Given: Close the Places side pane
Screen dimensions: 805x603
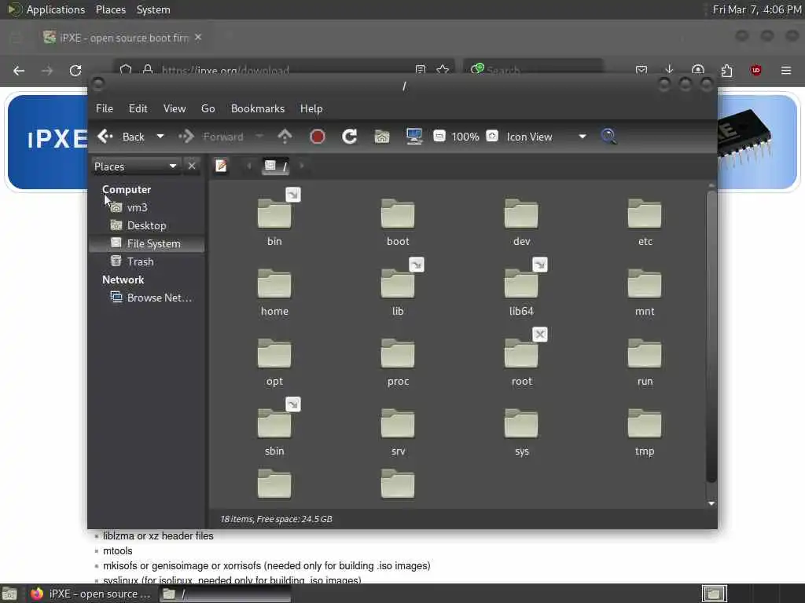Looking at the screenshot, I should point(192,166).
